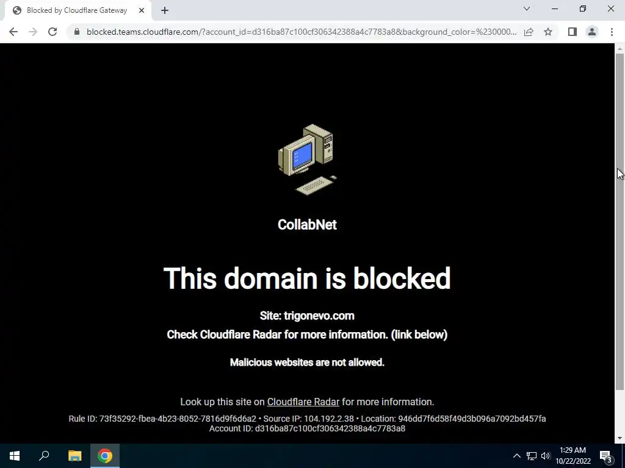Open the Chrome three-dot menu
625x468 pixels.
612,32
